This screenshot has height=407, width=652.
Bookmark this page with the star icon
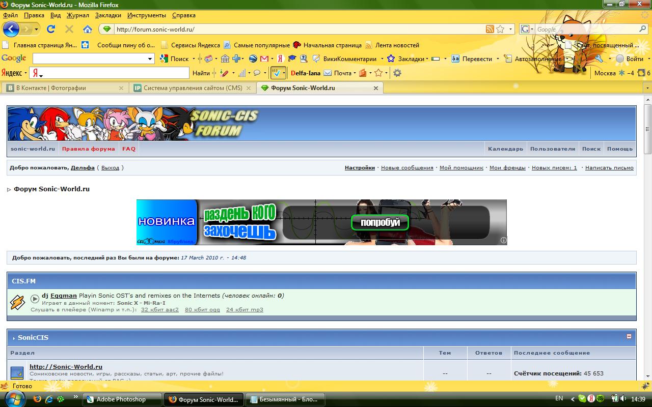tap(500, 29)
